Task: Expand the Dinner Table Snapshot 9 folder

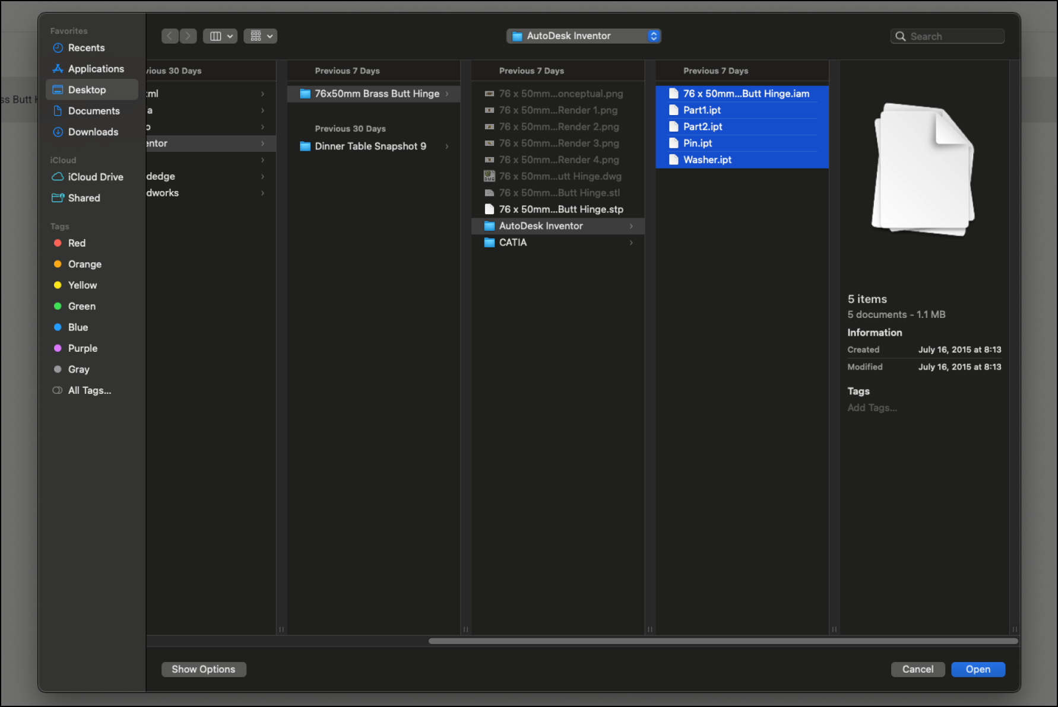Action: click(370, 147)
